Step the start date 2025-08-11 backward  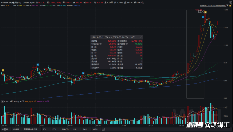pyautogui.click(x=92, y=37)
